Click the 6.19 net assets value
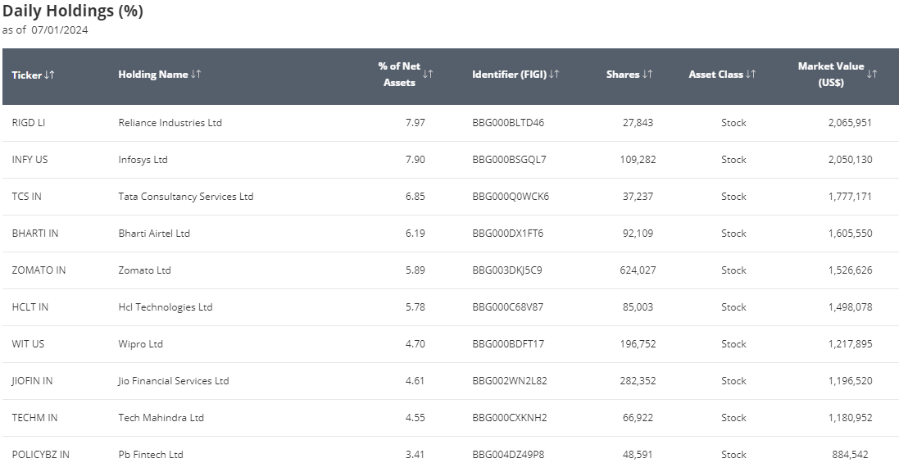 point(415,234)
